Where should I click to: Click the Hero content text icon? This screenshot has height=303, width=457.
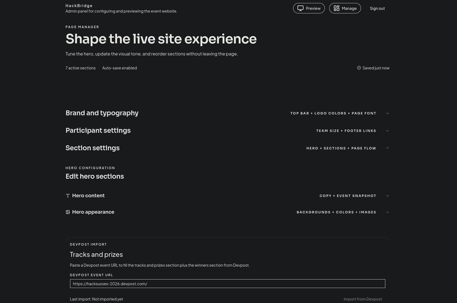(67, 195)
